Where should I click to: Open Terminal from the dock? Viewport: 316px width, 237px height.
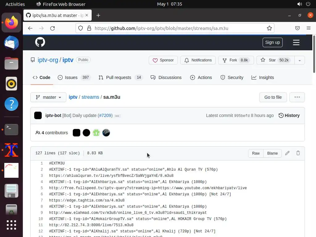[x=11, y=129]
